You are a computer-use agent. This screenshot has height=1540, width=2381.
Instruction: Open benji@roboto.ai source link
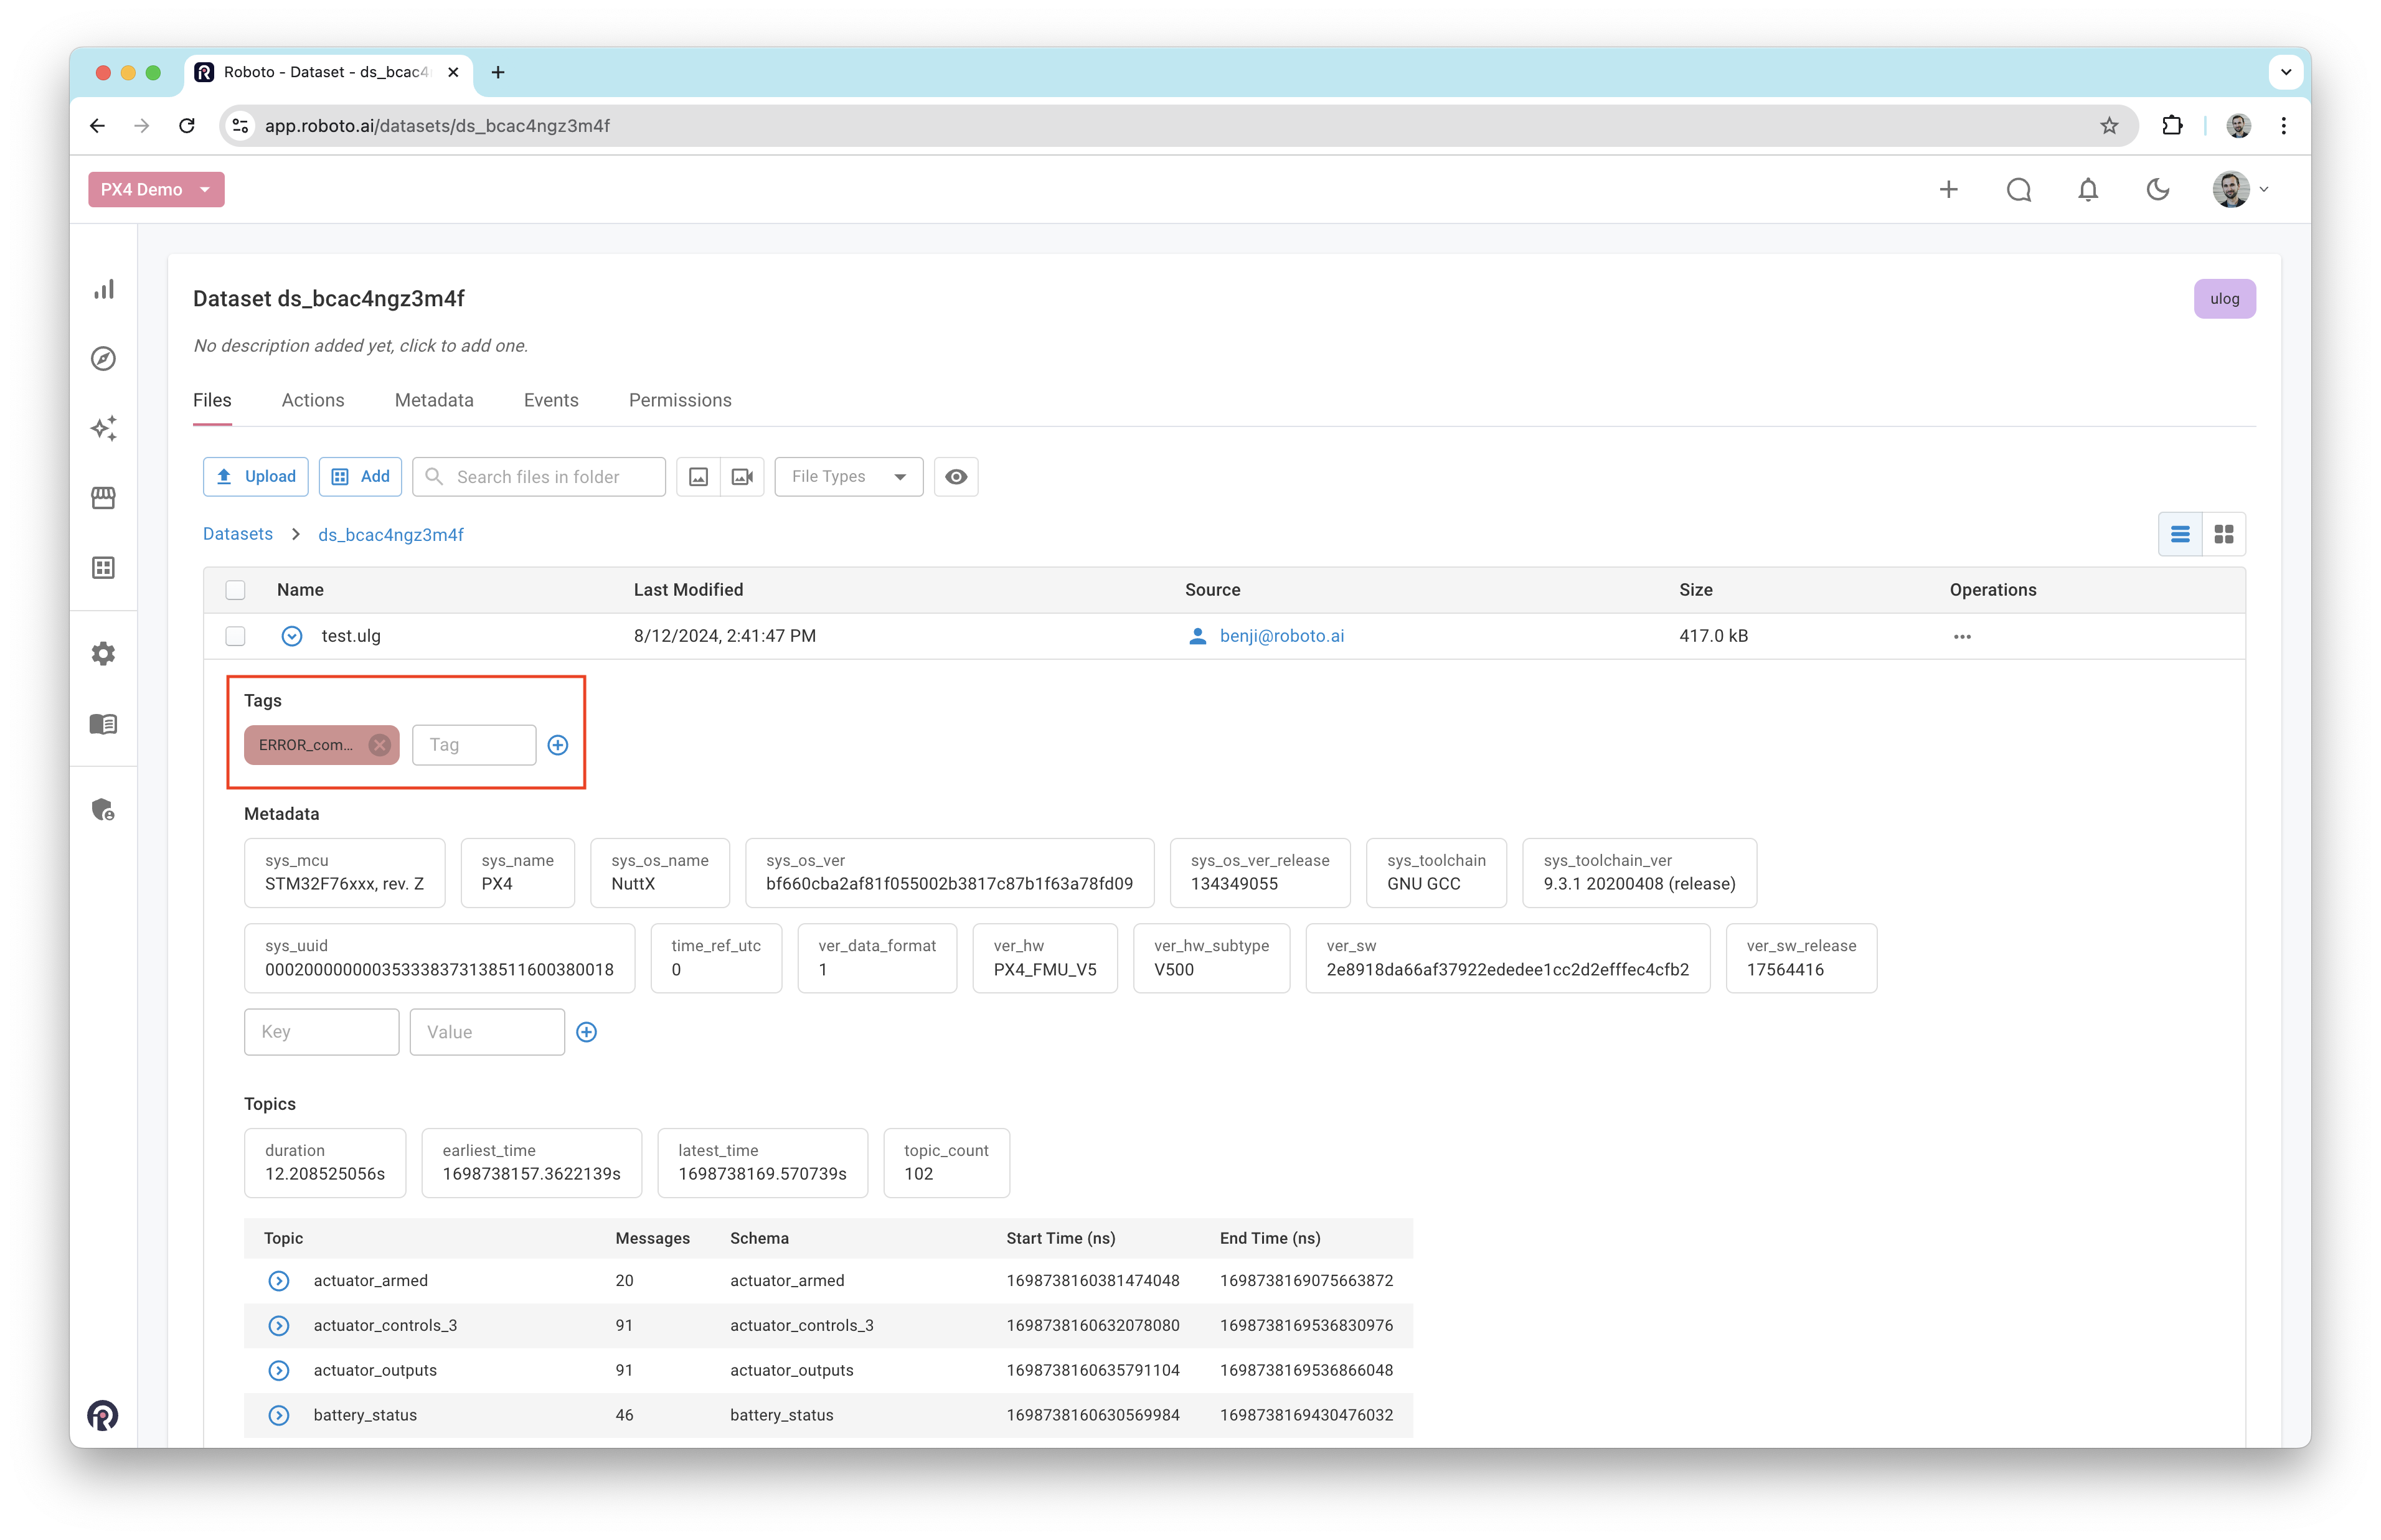[x=1281, y=636]
